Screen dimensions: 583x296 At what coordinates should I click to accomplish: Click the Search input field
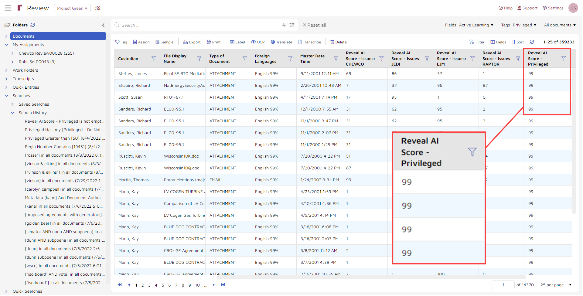pyautogui.click(x=200, y=25)
